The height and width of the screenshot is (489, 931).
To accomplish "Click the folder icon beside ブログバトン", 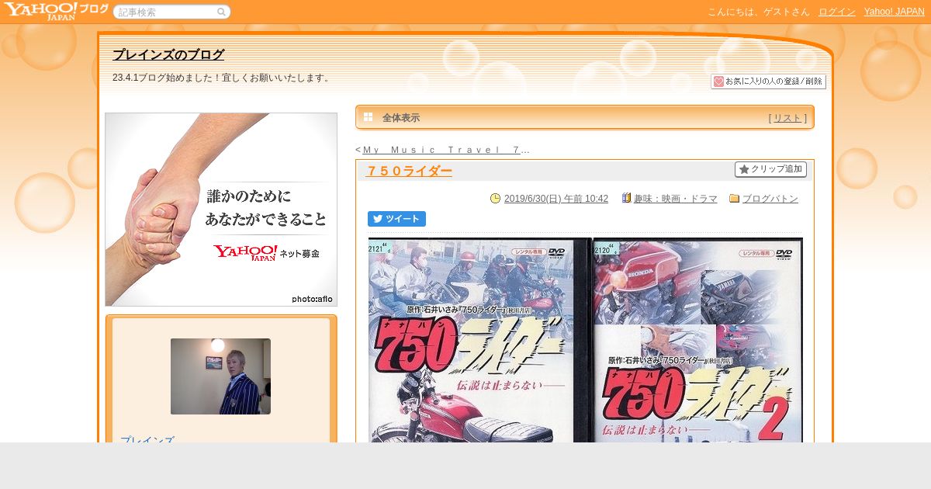I will click(x=735, y=199).
